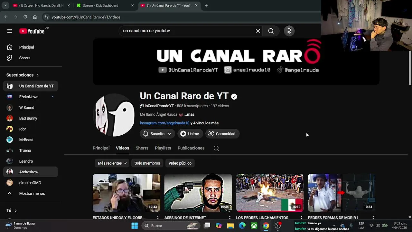The image size is (412, 232).
Task: Open the Publicaciones channel tab
Action: tap(191, 148)
